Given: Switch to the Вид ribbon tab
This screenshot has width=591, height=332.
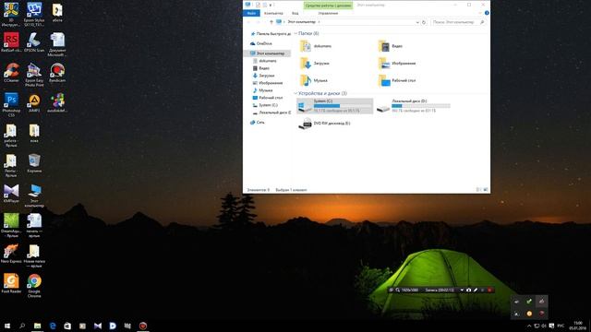Looking at the screenshot, I should [295, 13].
